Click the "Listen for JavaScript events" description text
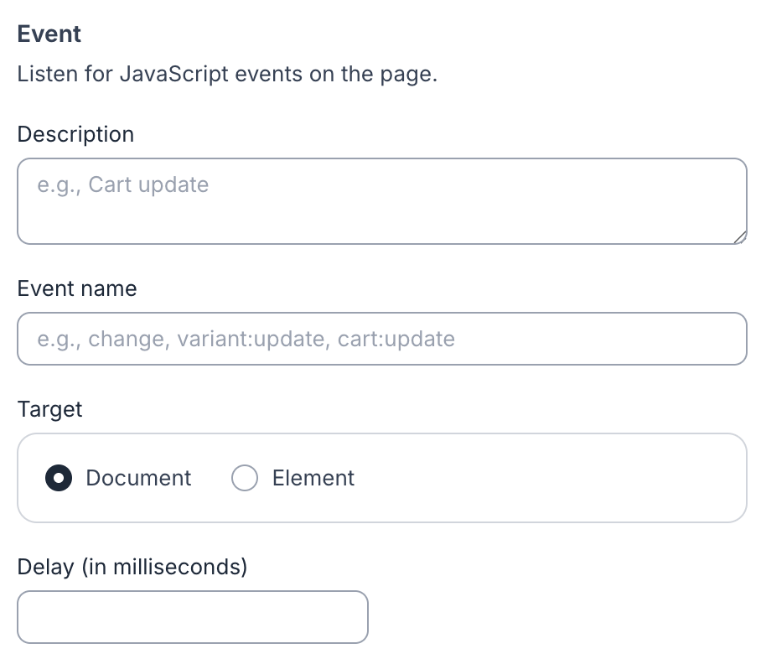 tap(227, 75)
